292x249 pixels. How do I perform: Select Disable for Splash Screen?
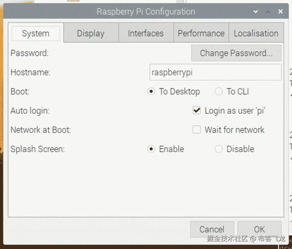(x=219, y=149)
